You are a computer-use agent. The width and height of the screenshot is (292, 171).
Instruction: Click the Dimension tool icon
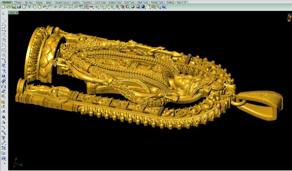[159, 7]
